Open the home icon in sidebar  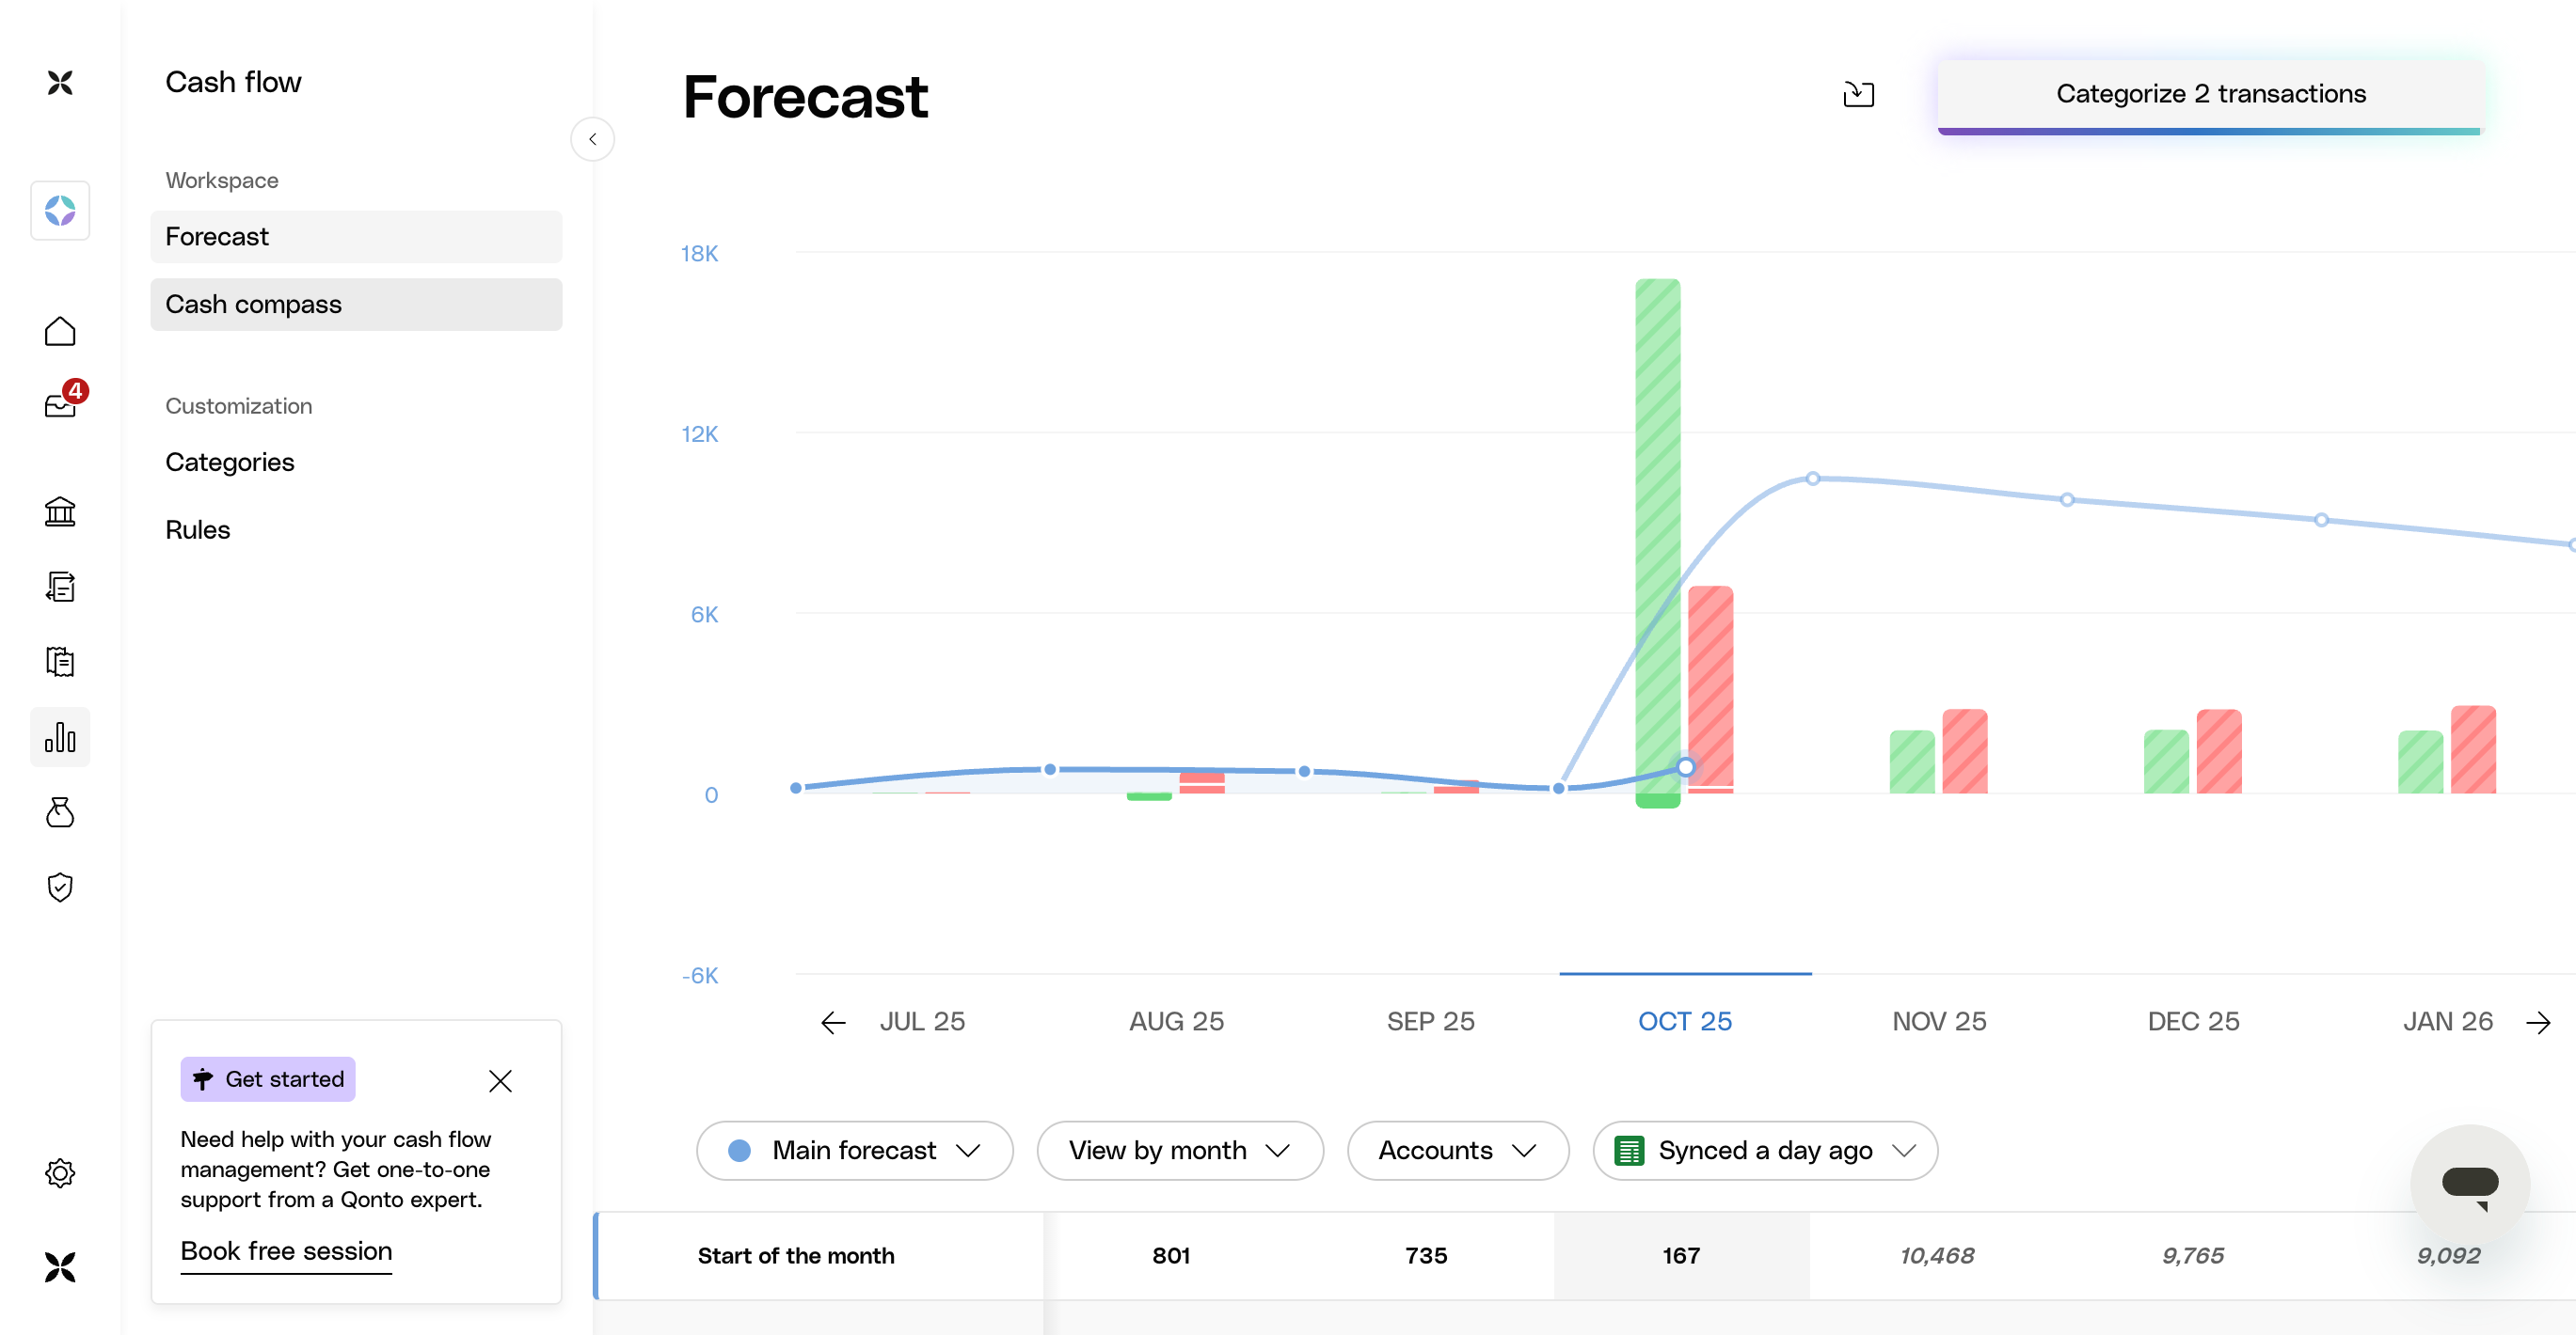pyautogui.click(x=60, y=331)
